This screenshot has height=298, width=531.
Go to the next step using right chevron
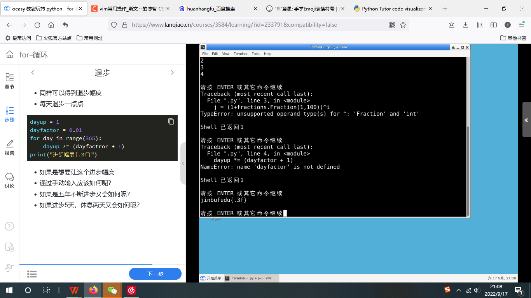point(172,73)
